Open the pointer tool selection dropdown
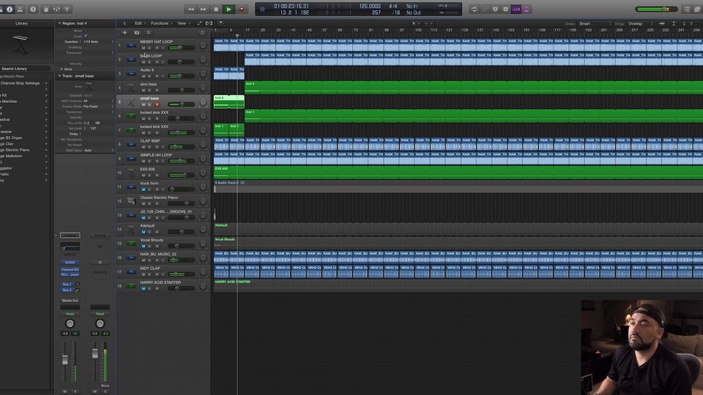The width and height of the screenshot is (703, 395). pyautogui.click(x=416, y=23)
